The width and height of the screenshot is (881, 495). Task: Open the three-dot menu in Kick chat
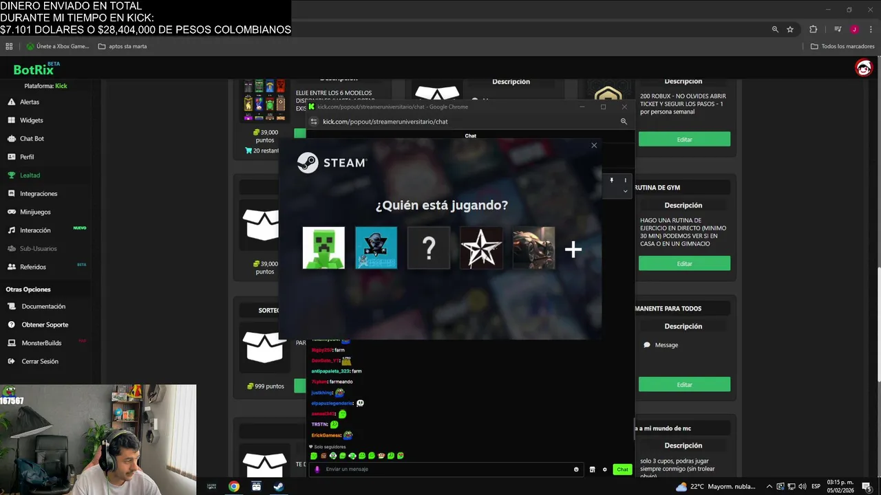[625, 180]
